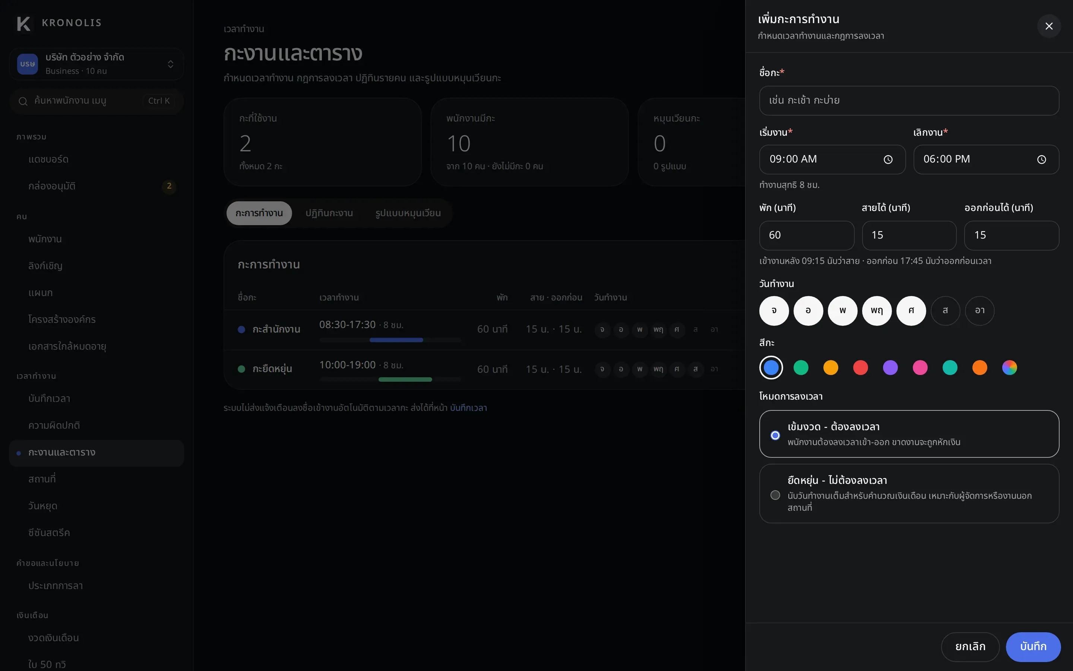Pick the teal shift color swatch
Image resolution: width=1073 pixels, height=671 pixels.
point(950,368)
